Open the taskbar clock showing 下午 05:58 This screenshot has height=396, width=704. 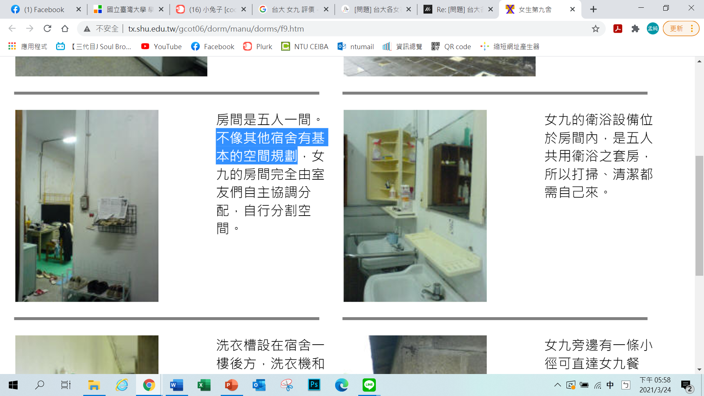(x=655, y=385)
